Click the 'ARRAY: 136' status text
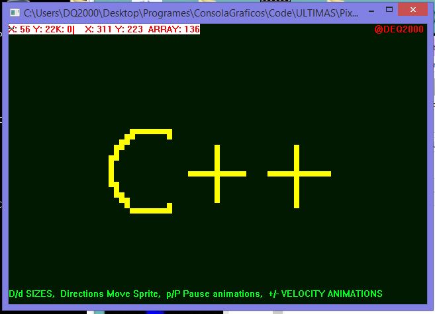The height and width of the screenshot is (314, 435). pyautogui.click(x=174, y=29)
